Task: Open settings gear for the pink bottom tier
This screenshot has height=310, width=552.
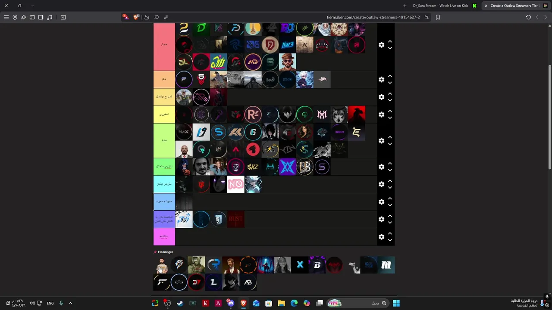Action: (x=381, y=237)
